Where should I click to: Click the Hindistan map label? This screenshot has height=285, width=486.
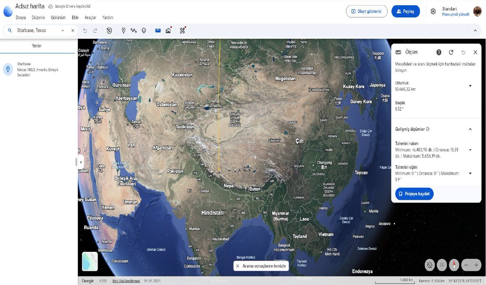tap(213, 213)
